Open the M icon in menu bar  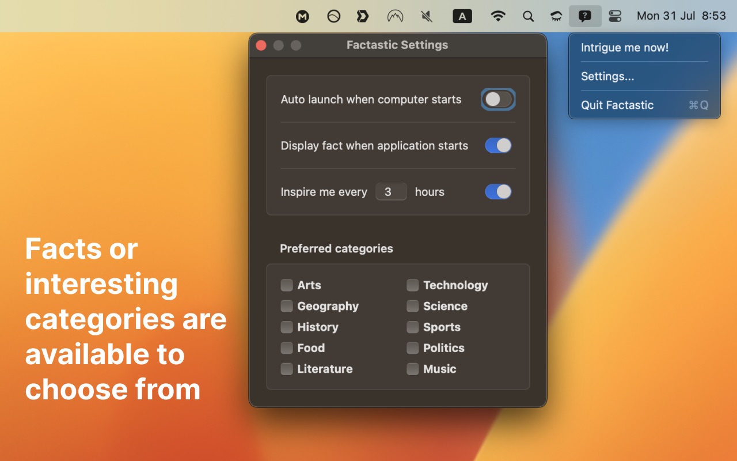(302, 17)
